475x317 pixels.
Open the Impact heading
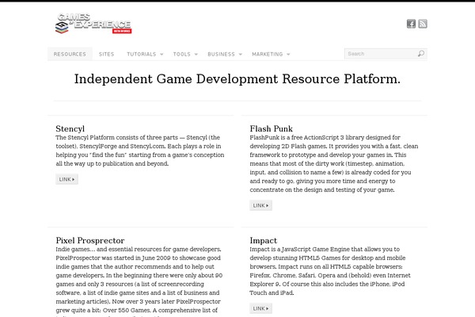pos(264,241)
